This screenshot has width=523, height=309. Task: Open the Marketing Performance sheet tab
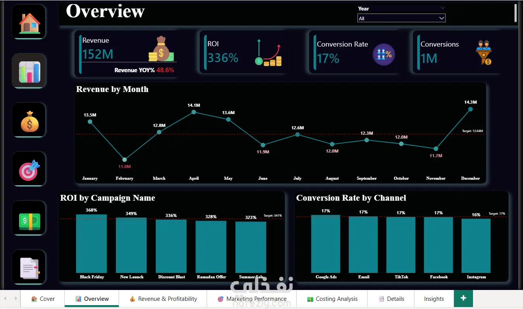[x=252, y=299]
